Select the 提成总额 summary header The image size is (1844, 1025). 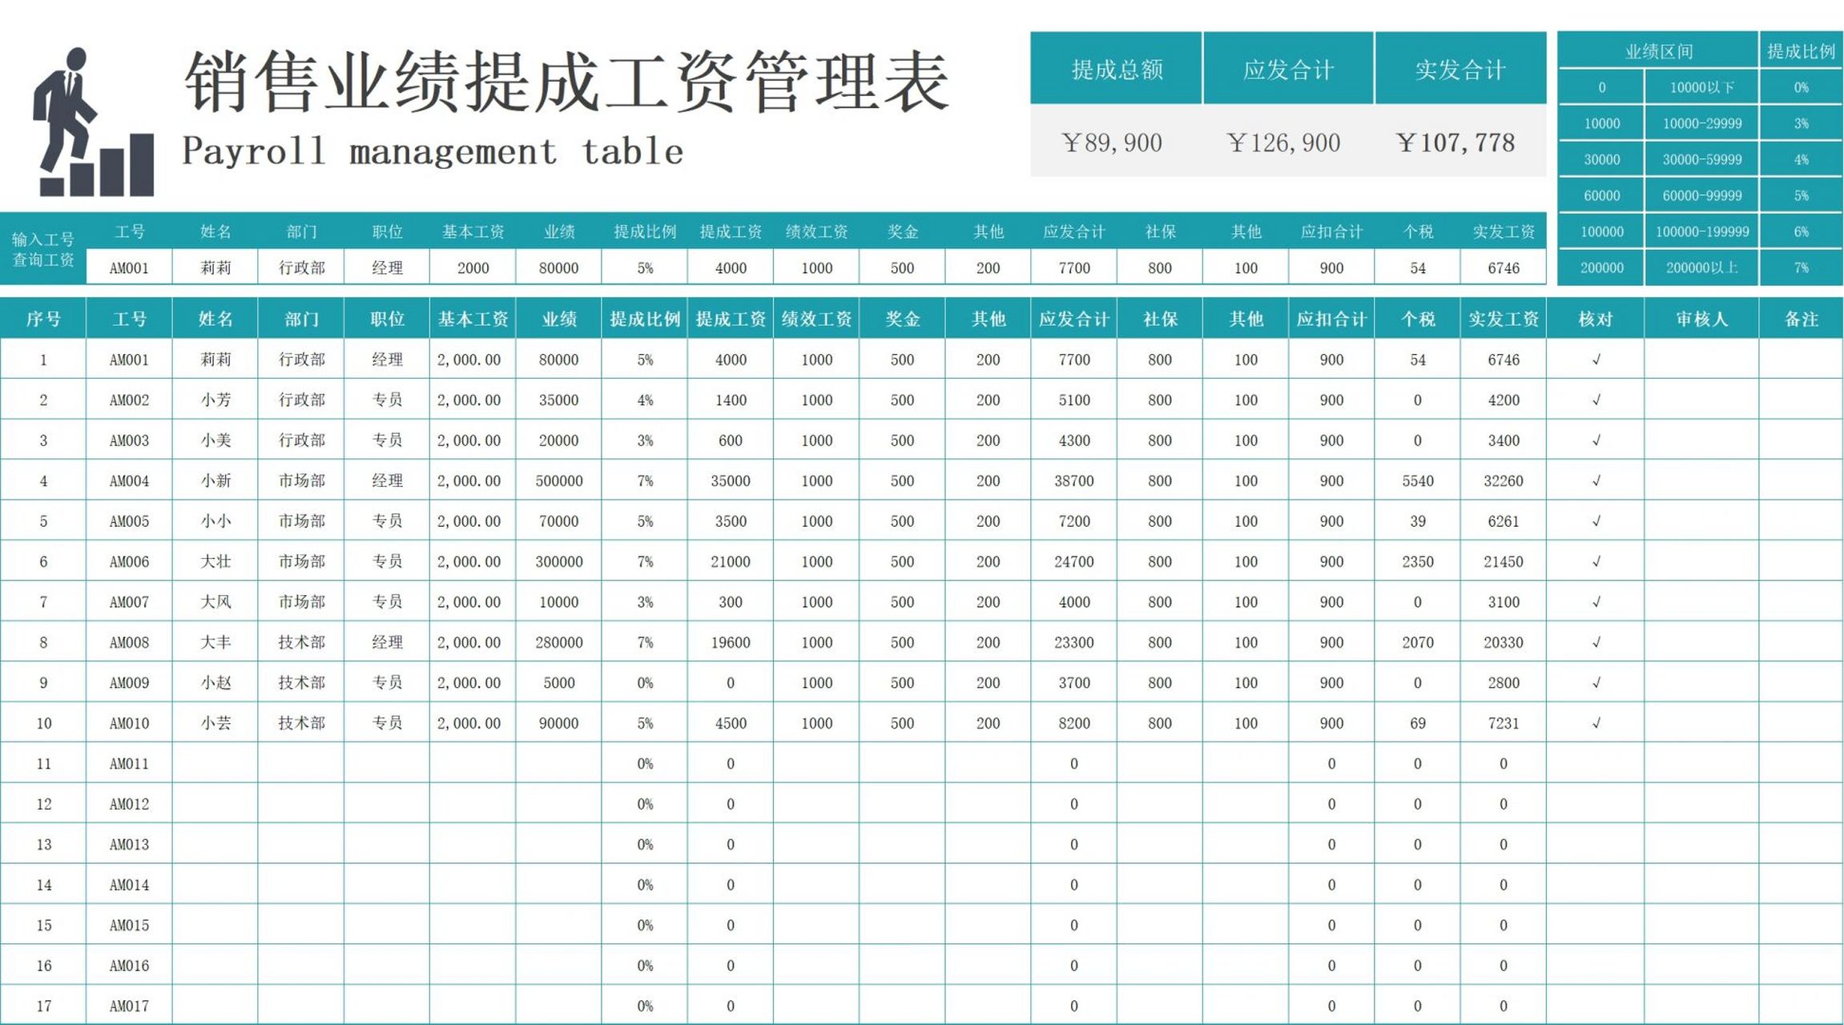(1116, 69)
